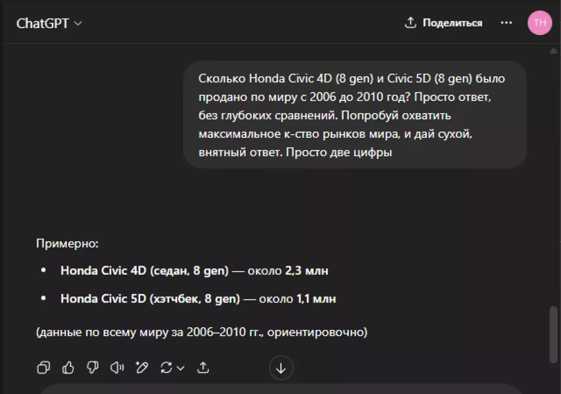This screenshot has width=561, height=394.
Task: Click the 'Примерно:' text line
Action: [x=68, y=244]
